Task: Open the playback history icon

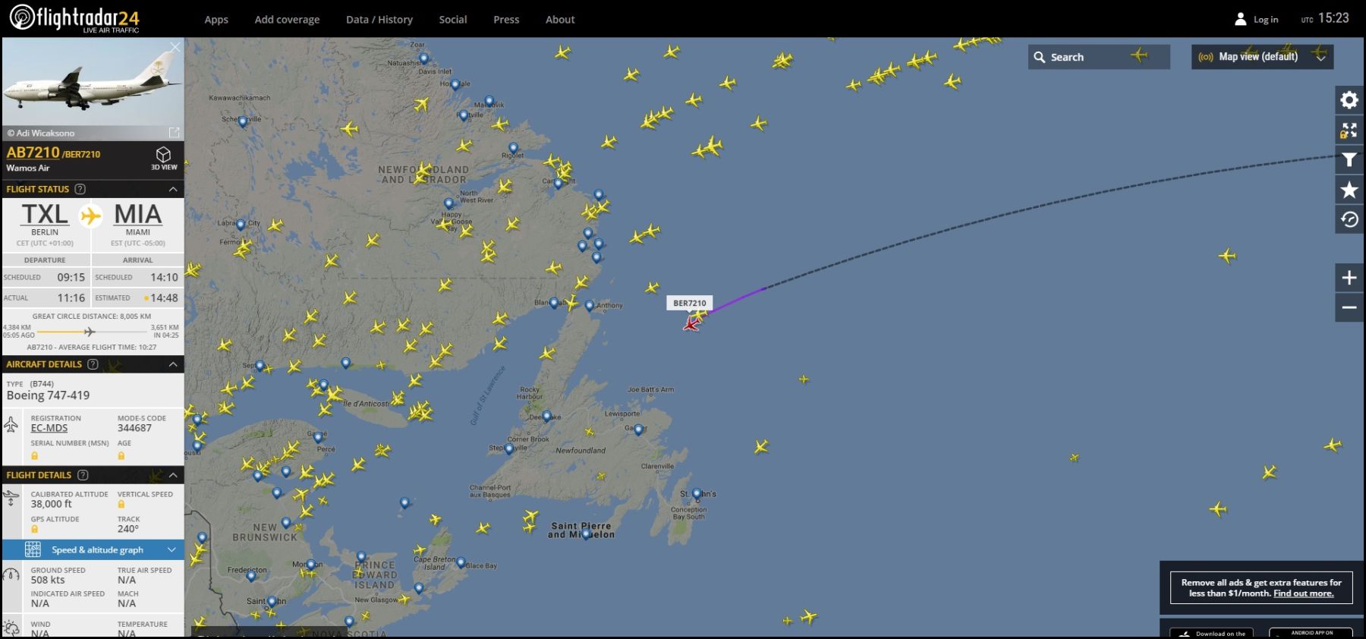Action: pyautogui.click(x=1349, y=219)
